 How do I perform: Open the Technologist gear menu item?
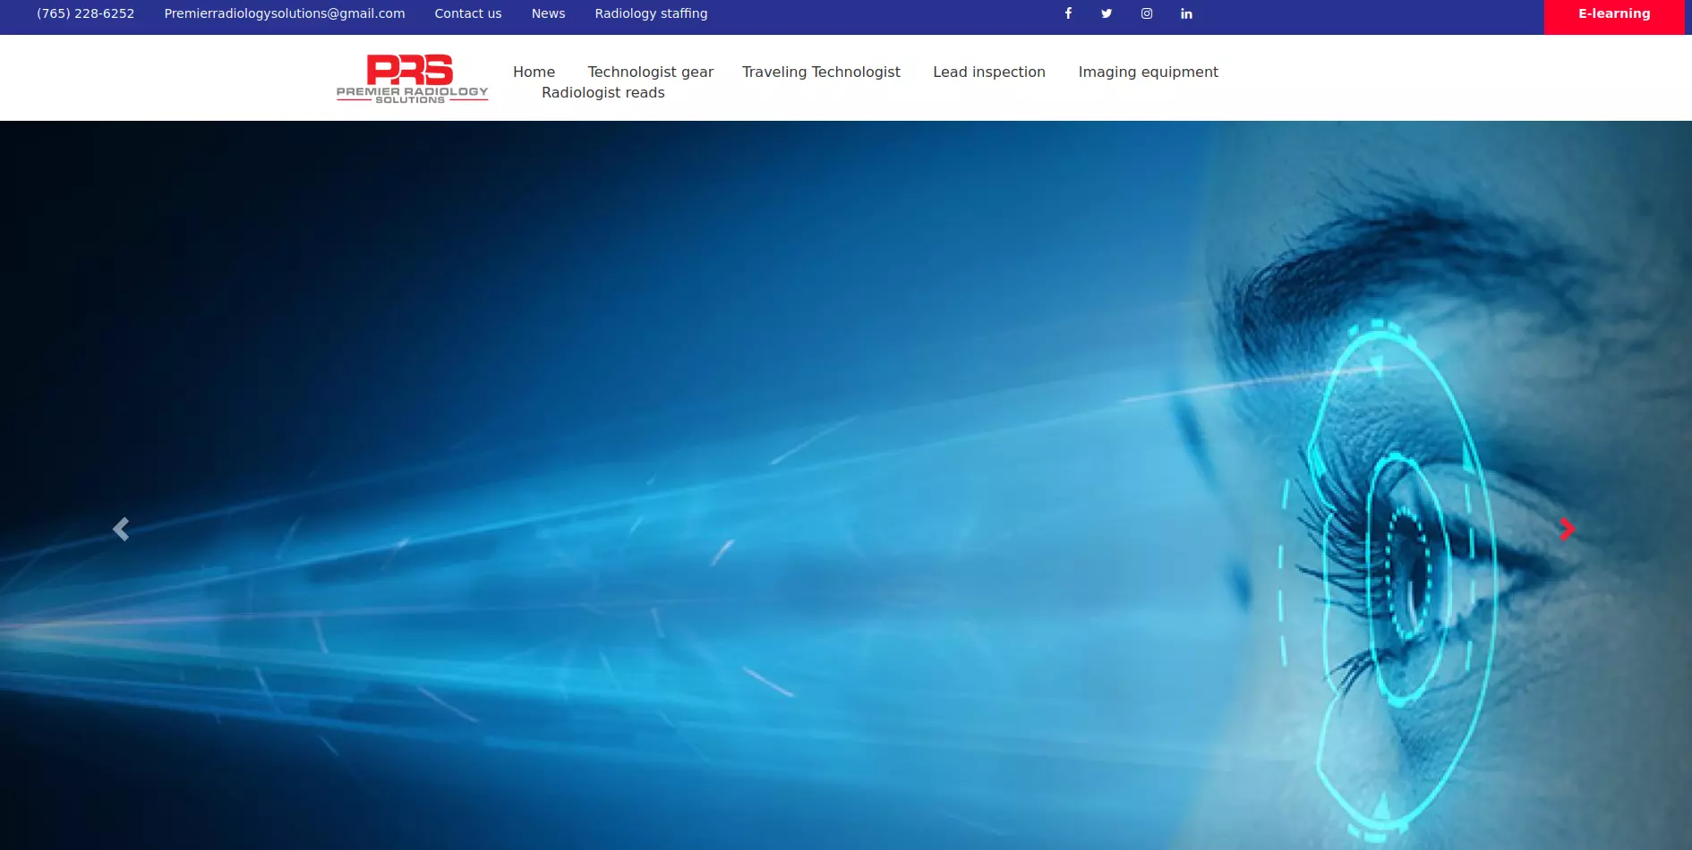pyautogui.click(x=651, y=72)
